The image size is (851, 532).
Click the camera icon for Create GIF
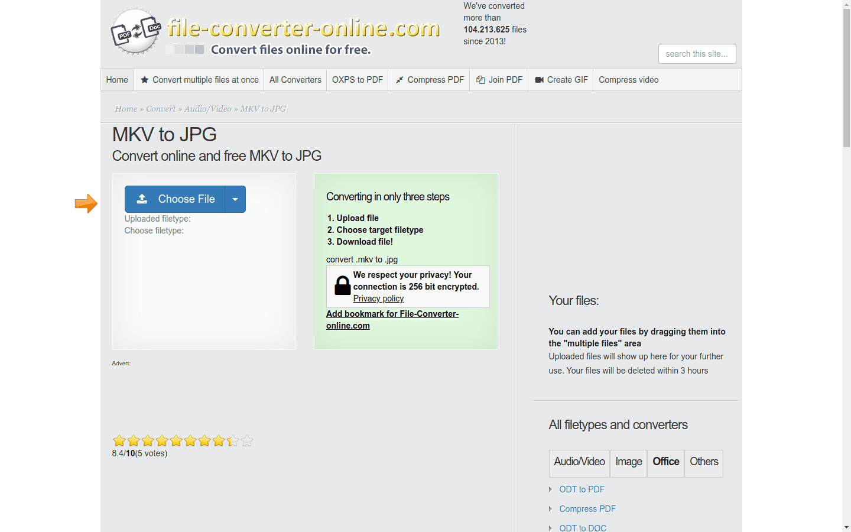coord(539,79)
